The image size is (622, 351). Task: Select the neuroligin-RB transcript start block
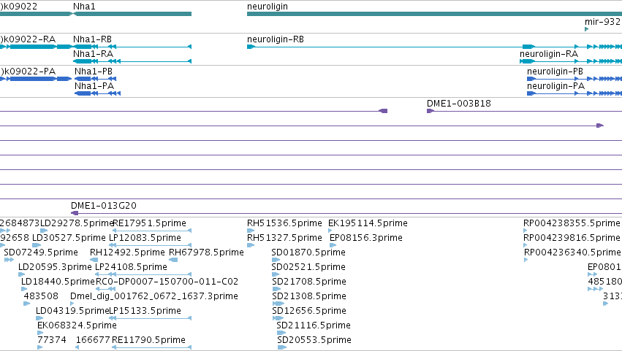(x=251, y=47)
